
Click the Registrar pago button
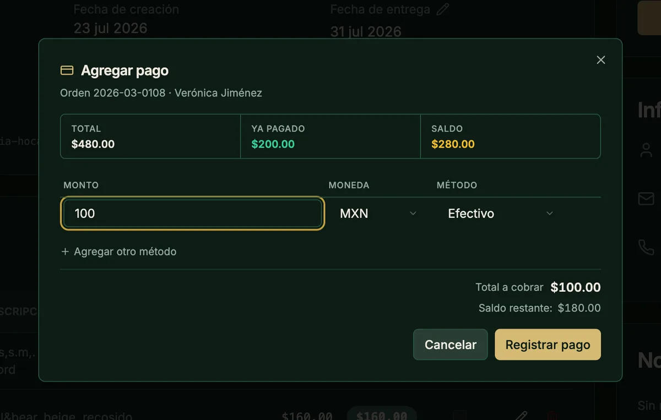[x=548, y=345]
